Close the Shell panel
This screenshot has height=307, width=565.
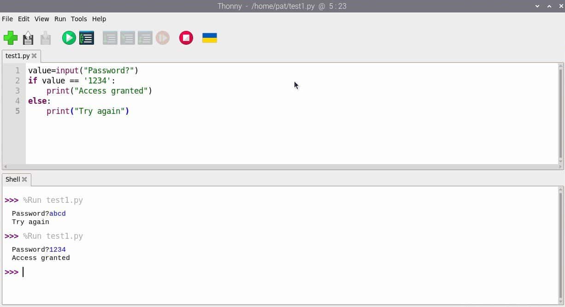[25, 179]
